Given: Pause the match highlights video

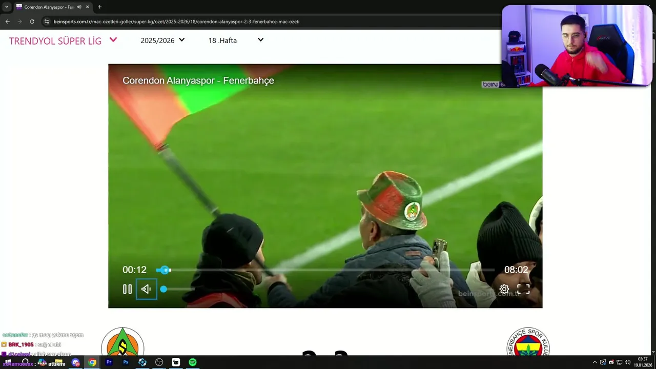Looking at the screenshot, I should pos(127,289).
